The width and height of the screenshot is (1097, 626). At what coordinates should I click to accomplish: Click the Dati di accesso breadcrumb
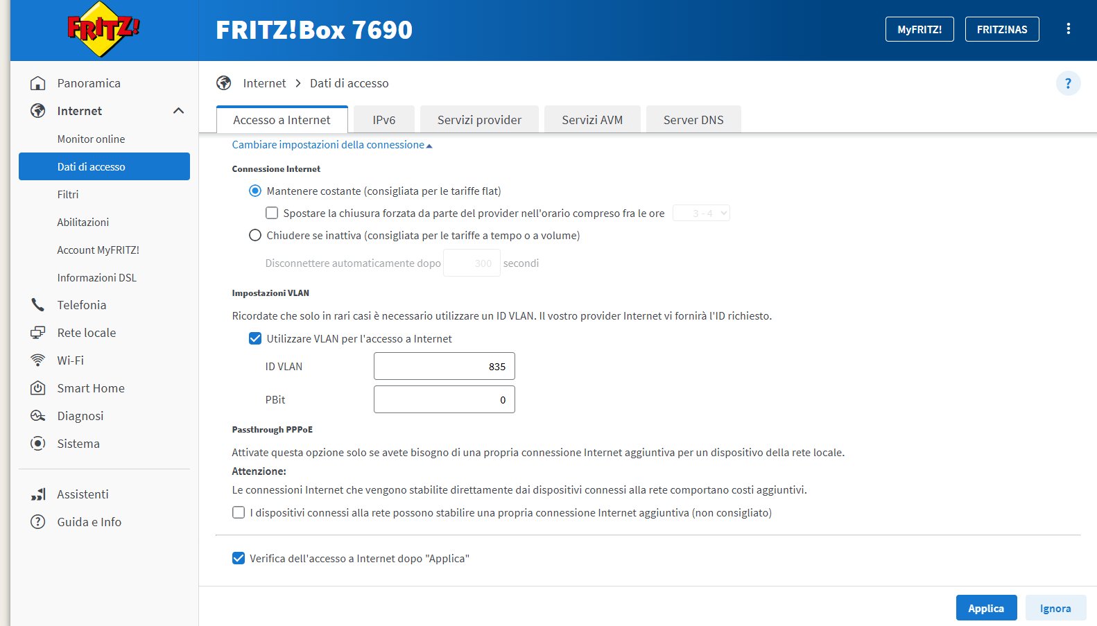(349, 83)
